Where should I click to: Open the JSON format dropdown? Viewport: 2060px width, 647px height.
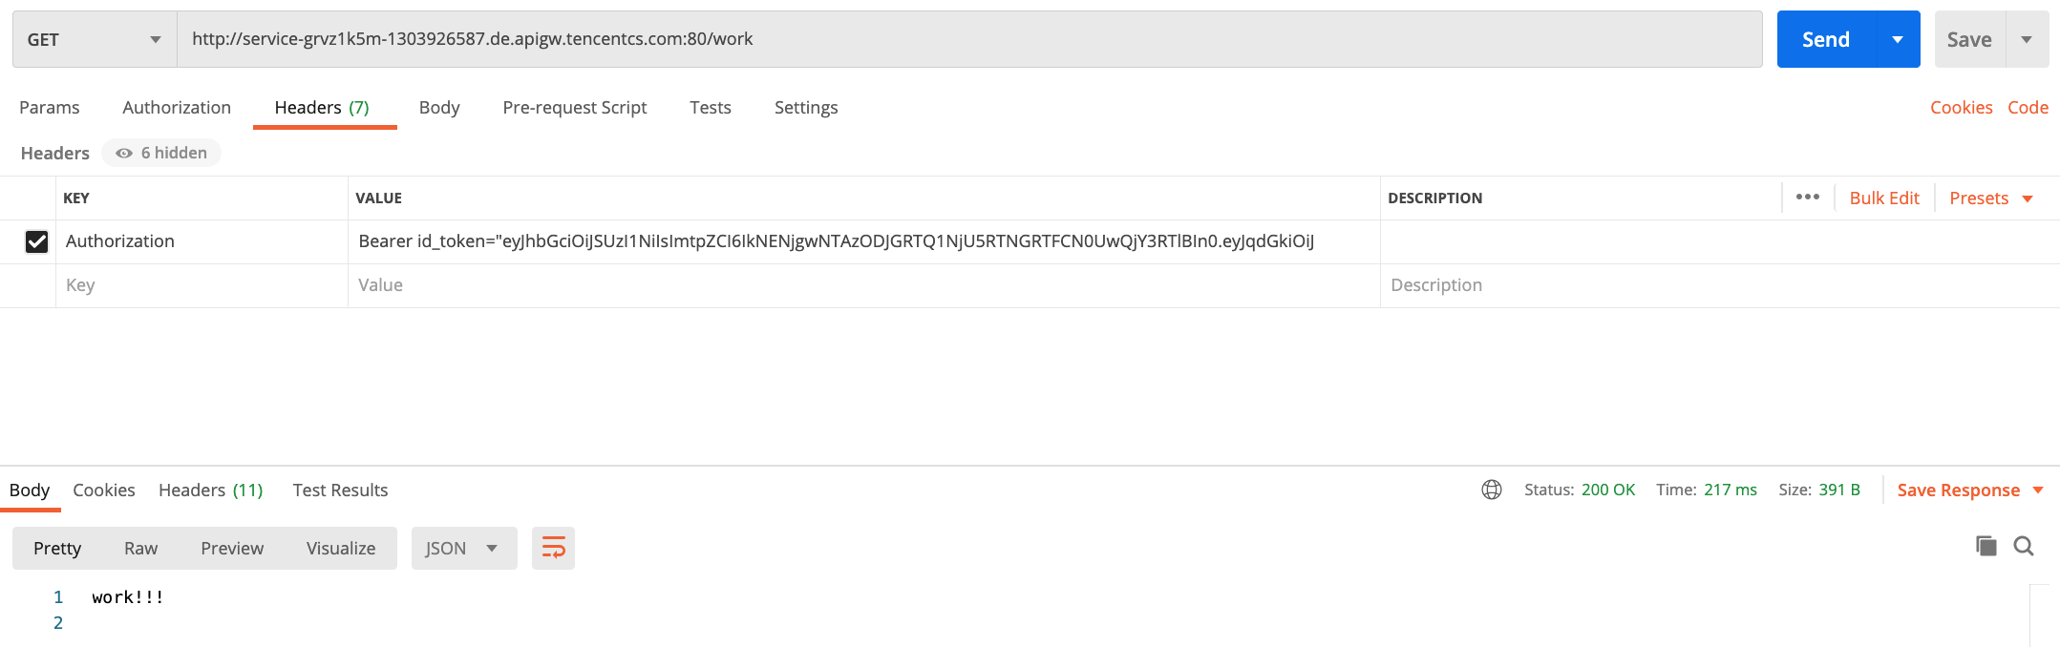click(x=464, y=548)
